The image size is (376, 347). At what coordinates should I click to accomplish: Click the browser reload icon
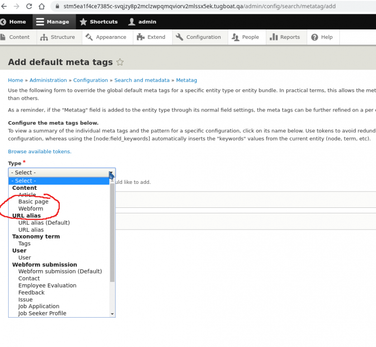point(29,7)
